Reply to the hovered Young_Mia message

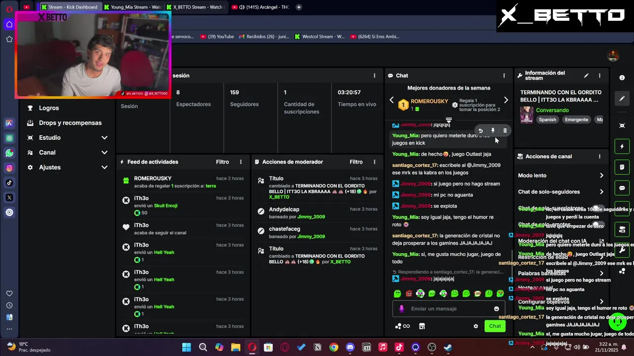pyautogui.click(x=480, y=131)
